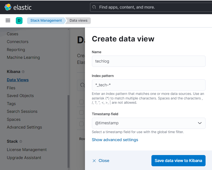Click the X icon beside Close
This screenshot has height=170, width=212.
click(x=94, y=161)
